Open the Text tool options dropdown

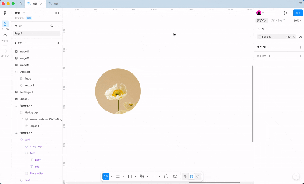tap(160, 176)
